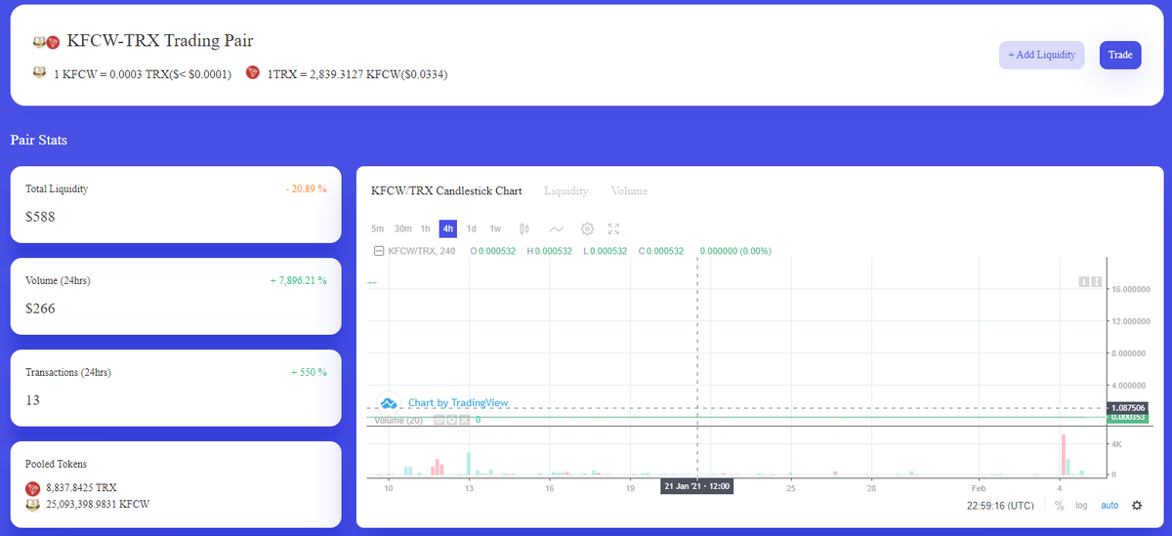Select the 5m timeframe
Screen dimensions: 1172x536
[x=378, y=228]
